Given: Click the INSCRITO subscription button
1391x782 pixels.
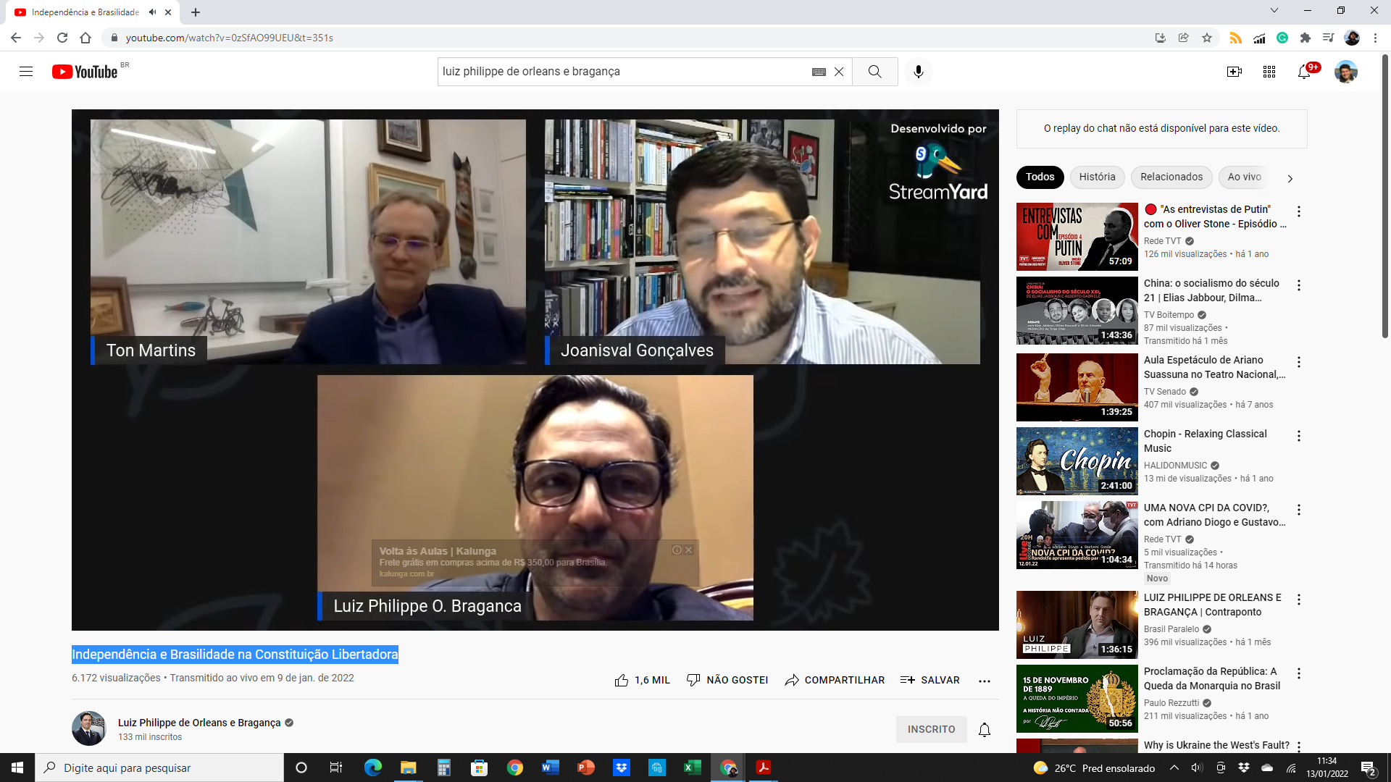Looking at the screenshot, I should tap(931, 729).
